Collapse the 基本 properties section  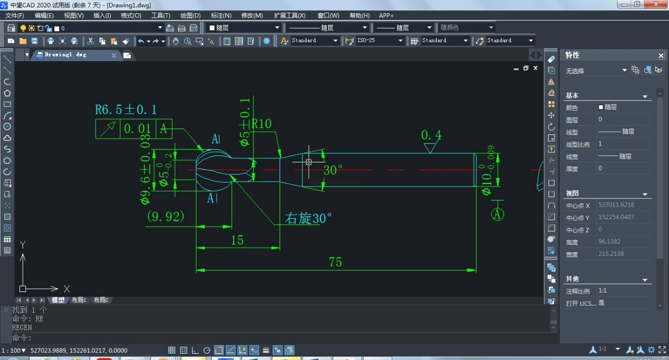tap(645, 96)
